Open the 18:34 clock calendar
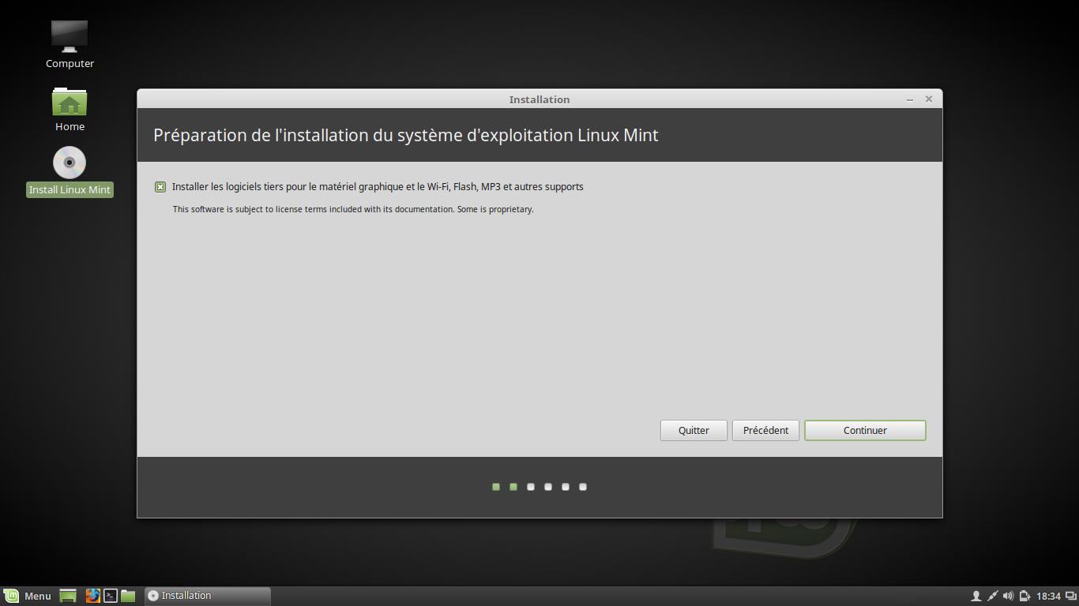Viewport: 1079px width, 606px height. pyautogui.click(x=1048, y=596)
